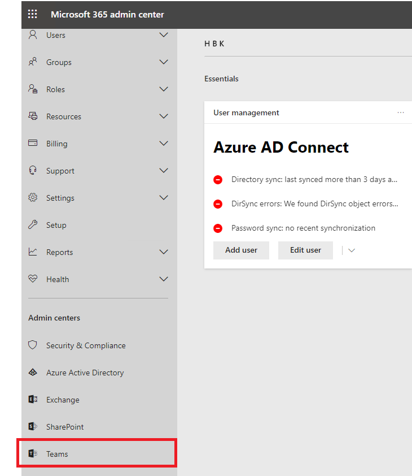This screenshot has width=412, height=476.
Task: Click the Reports chart icon
Action: [x=33, y=252]
